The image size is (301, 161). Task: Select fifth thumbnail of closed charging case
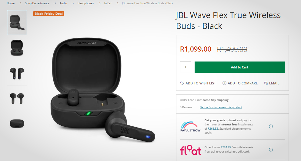(17, 124)
